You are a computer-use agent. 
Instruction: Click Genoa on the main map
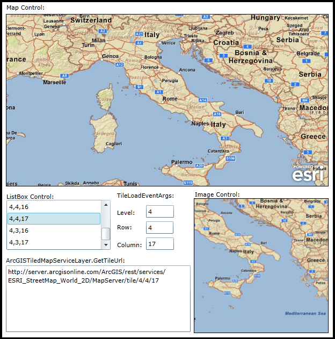[x=110, y=56]
